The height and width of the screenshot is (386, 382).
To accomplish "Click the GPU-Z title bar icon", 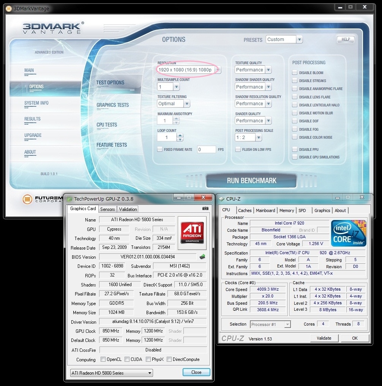I will (69, 199).
